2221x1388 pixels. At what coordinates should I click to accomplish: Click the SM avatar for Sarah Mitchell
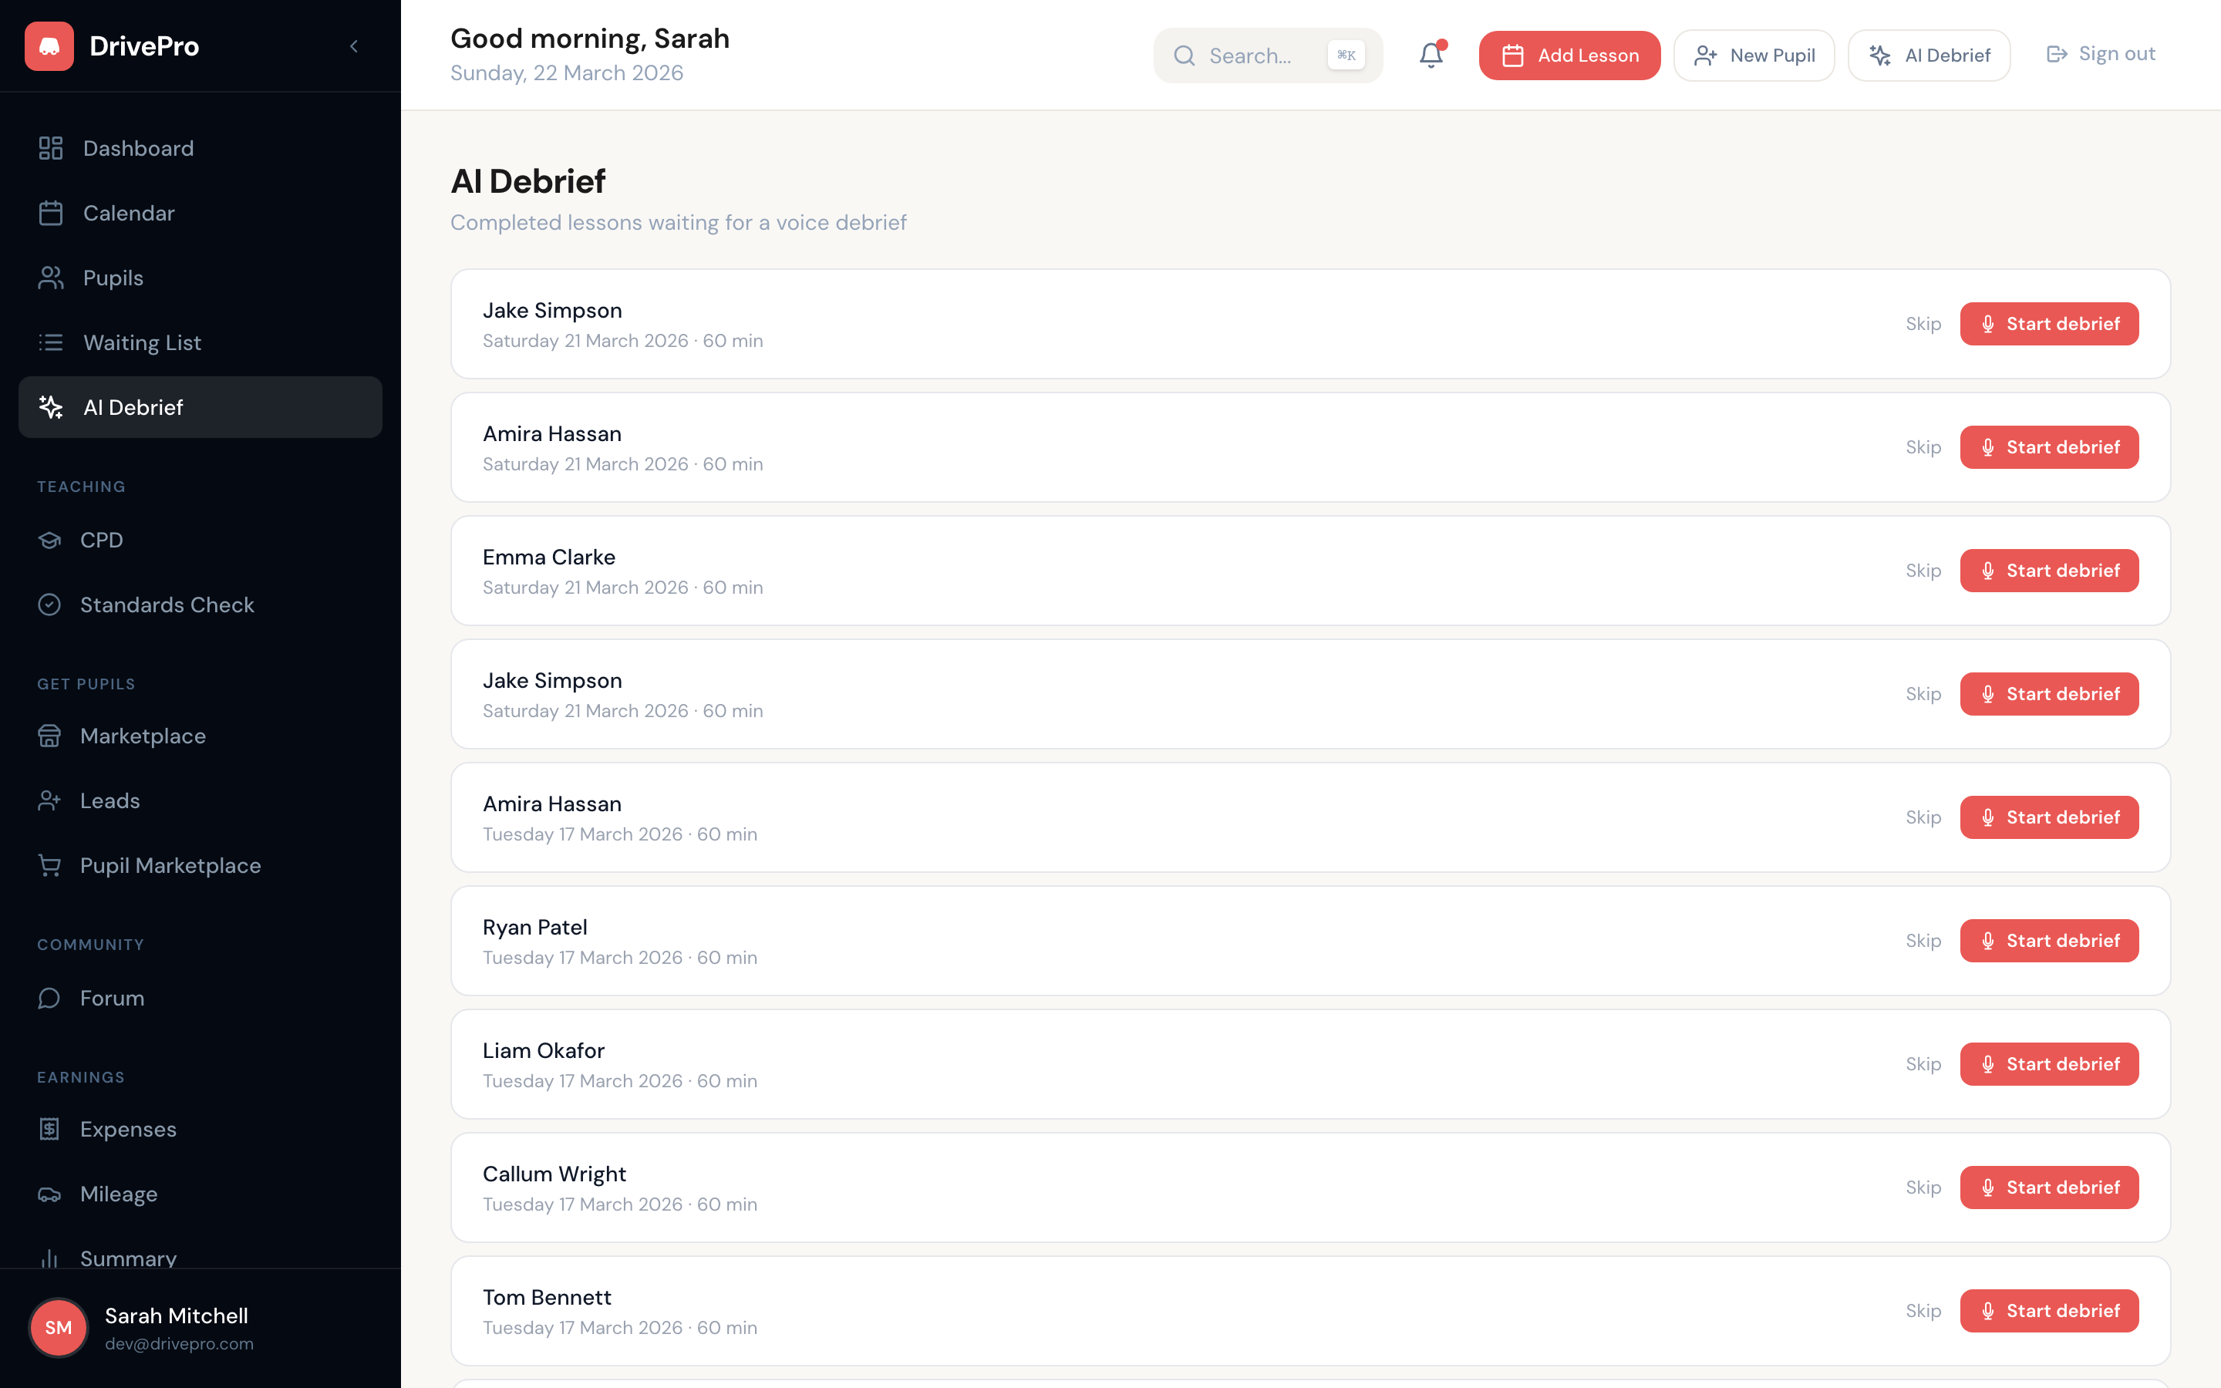pyautogui.click(x=58, y=1327)
